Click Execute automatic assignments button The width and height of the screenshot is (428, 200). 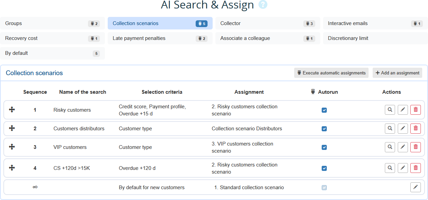coord(331,73)
